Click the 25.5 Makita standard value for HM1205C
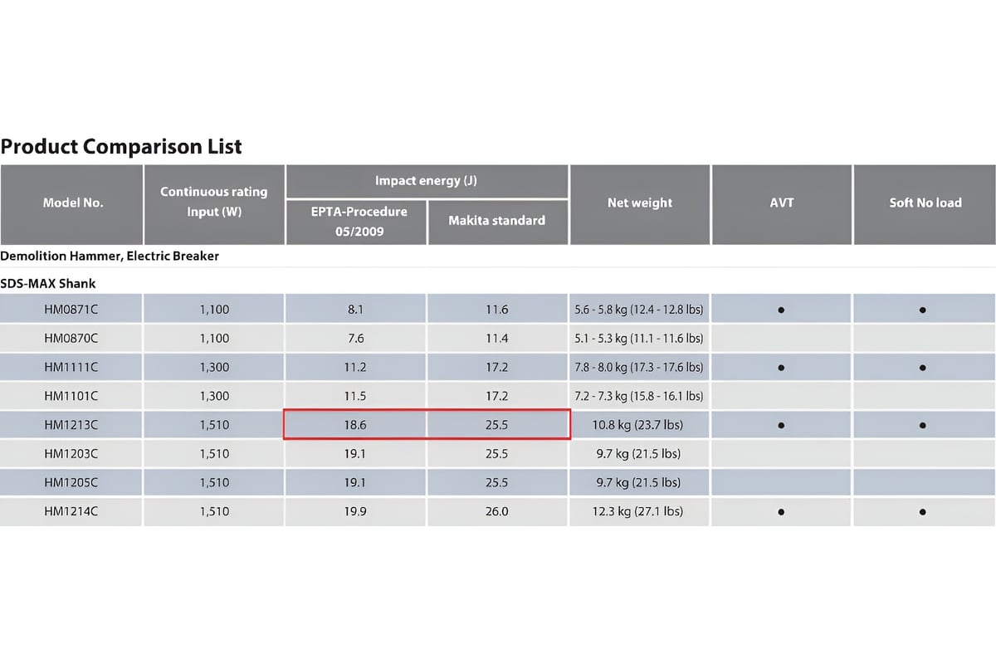This screenshot has height=664, width=996. point(497,482)
